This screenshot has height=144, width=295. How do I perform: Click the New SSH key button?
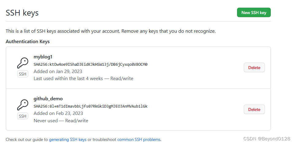(254, 13)
